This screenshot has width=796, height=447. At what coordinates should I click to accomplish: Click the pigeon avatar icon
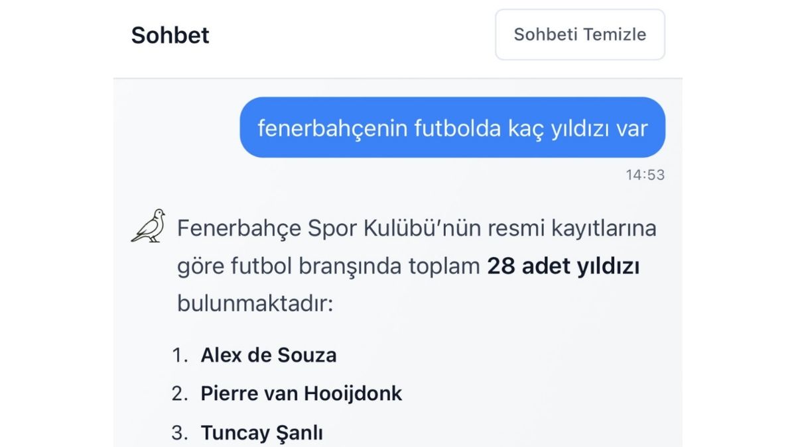(149, 226)
